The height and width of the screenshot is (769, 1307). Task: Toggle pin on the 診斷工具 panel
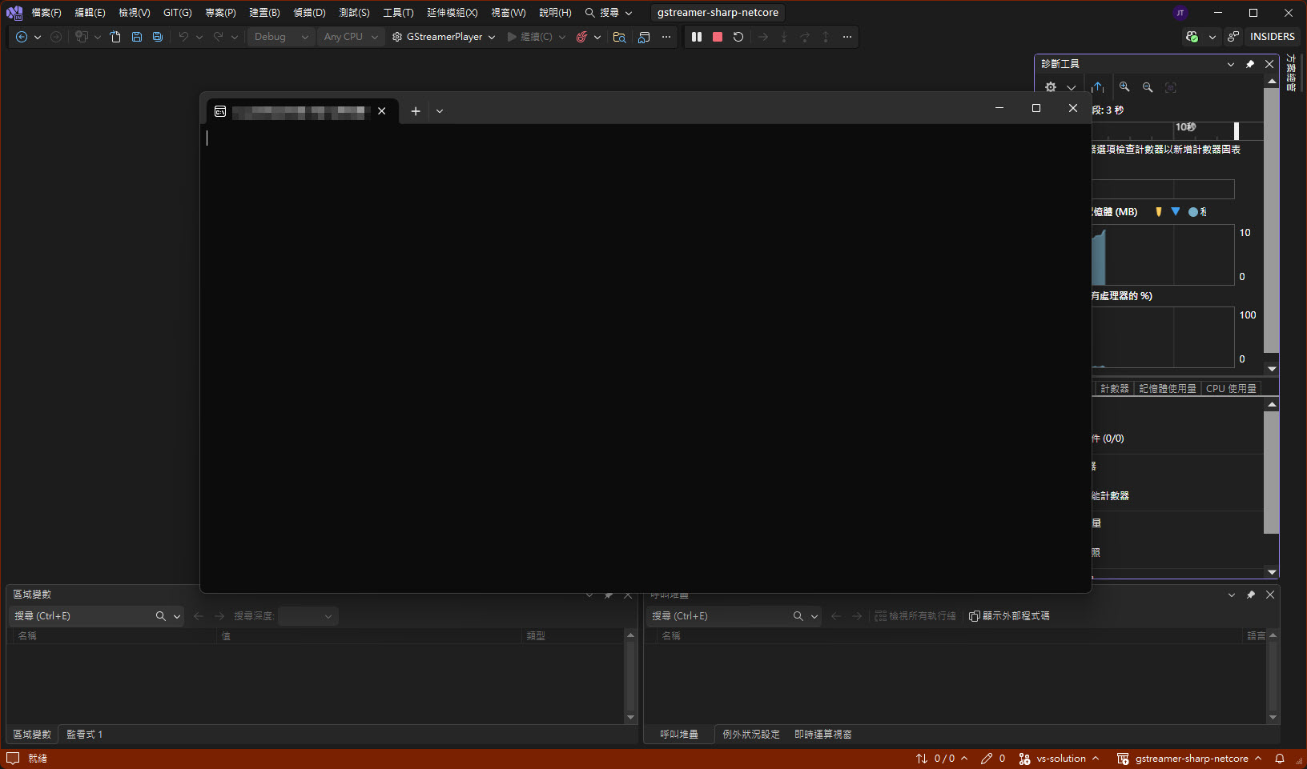coord(1250,64)
